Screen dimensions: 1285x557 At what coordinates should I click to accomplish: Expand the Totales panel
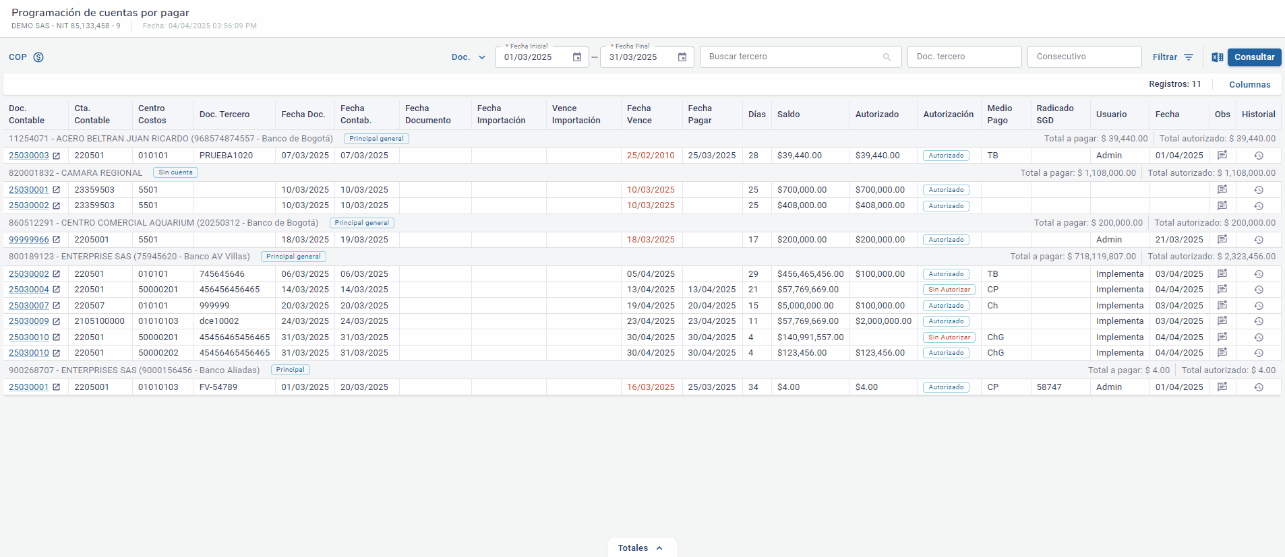click(x=642, y=548)
